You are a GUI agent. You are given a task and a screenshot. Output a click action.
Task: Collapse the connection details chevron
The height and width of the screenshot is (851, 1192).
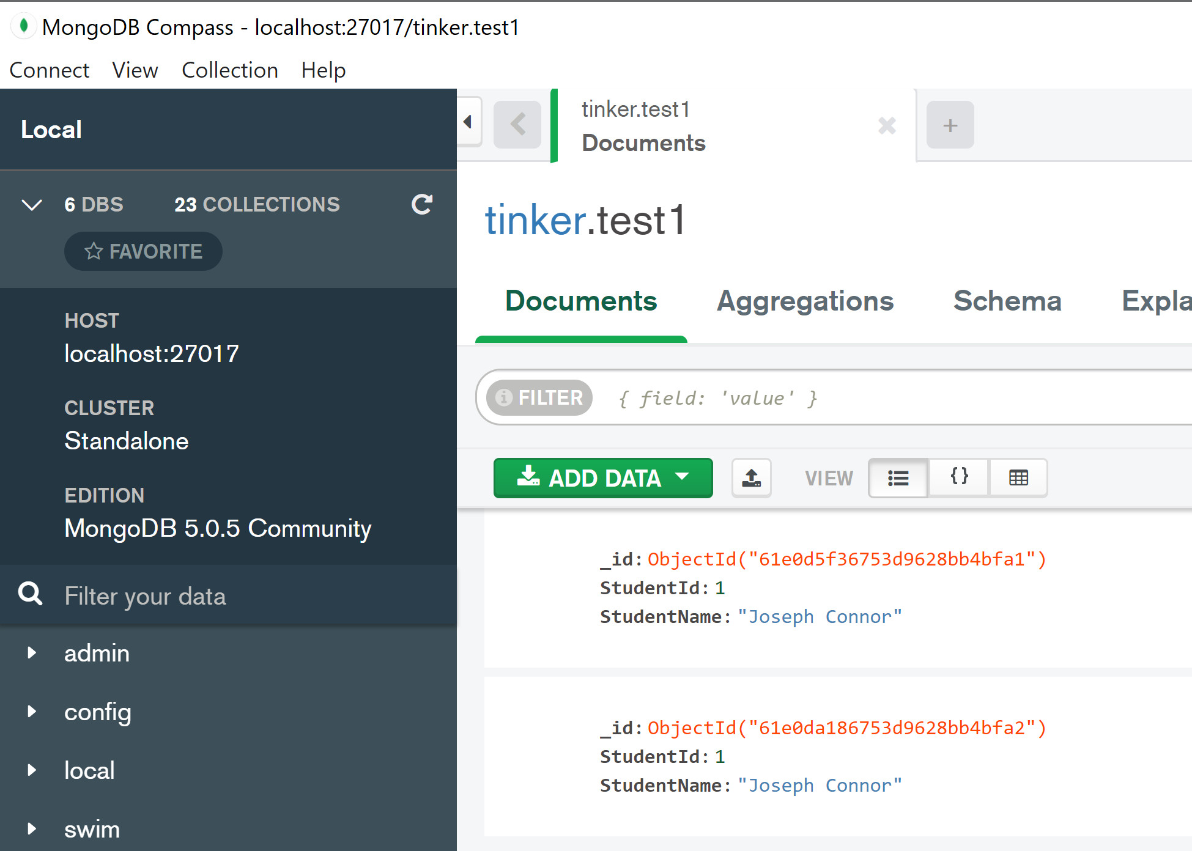(32, 204)
